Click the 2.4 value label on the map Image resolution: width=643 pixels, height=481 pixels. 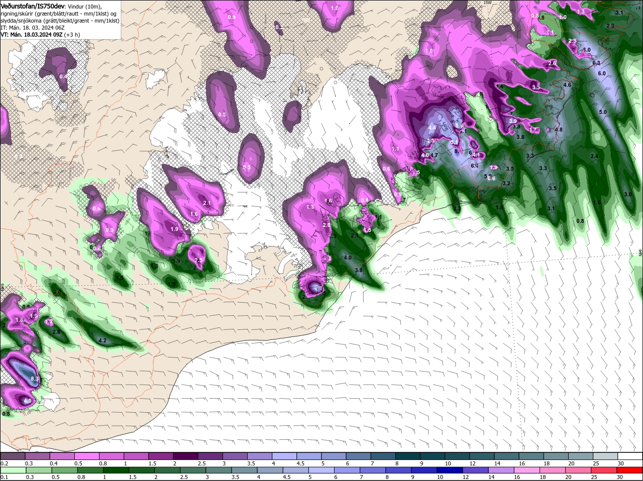pyautogui.click(x=594, y=156)
